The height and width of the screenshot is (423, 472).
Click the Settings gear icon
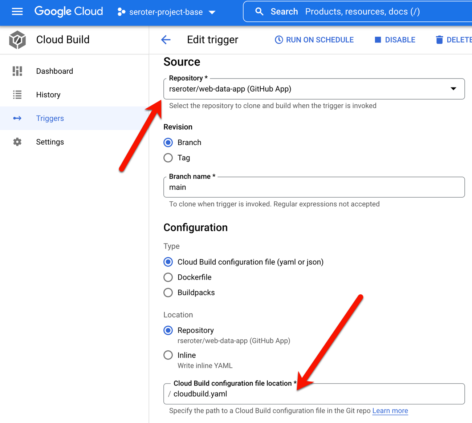coord(17,142)
